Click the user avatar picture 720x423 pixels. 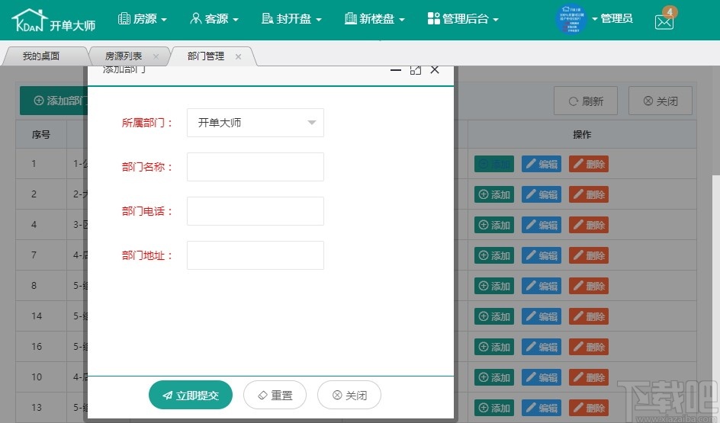pos(571,19)
